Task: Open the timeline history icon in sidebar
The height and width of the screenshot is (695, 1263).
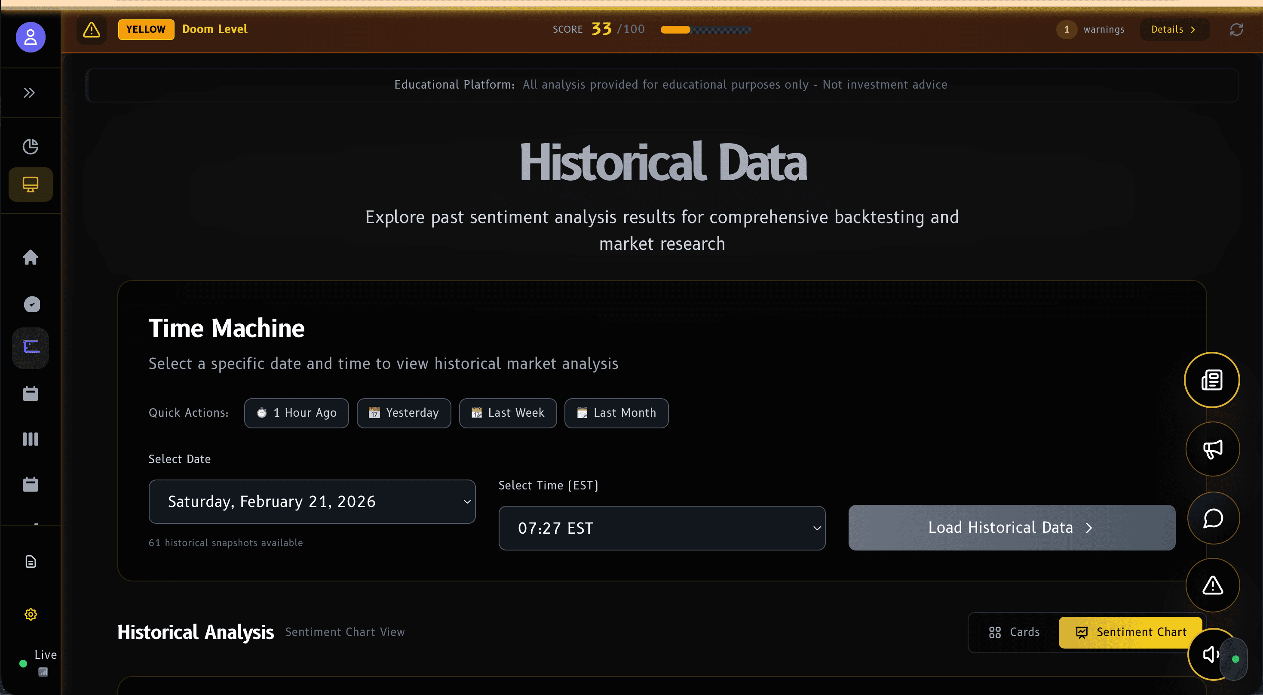Action: [30, 347]
